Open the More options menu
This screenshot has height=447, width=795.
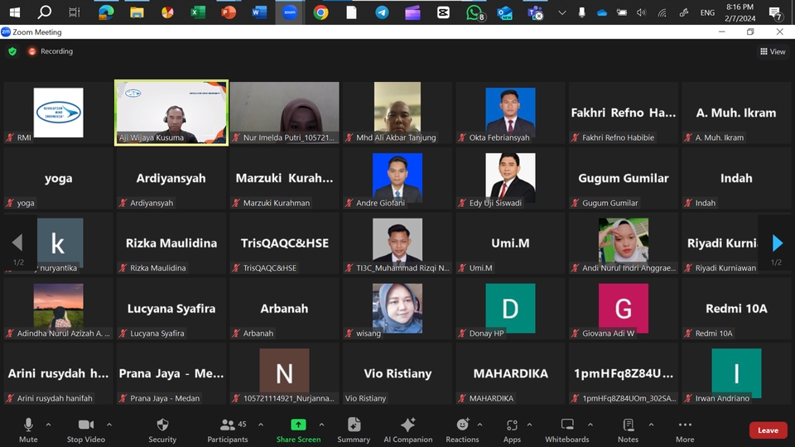point(685,425)
